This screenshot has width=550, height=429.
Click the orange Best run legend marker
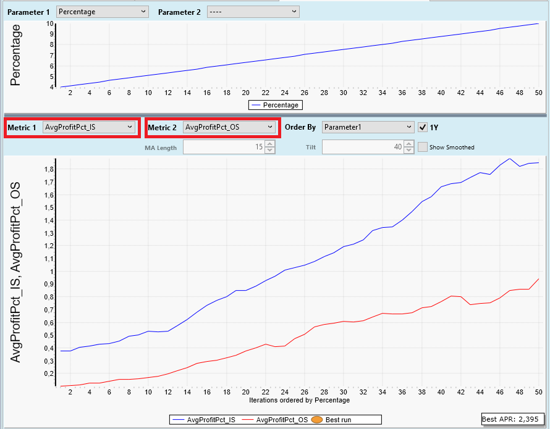(x=318, y=420)
